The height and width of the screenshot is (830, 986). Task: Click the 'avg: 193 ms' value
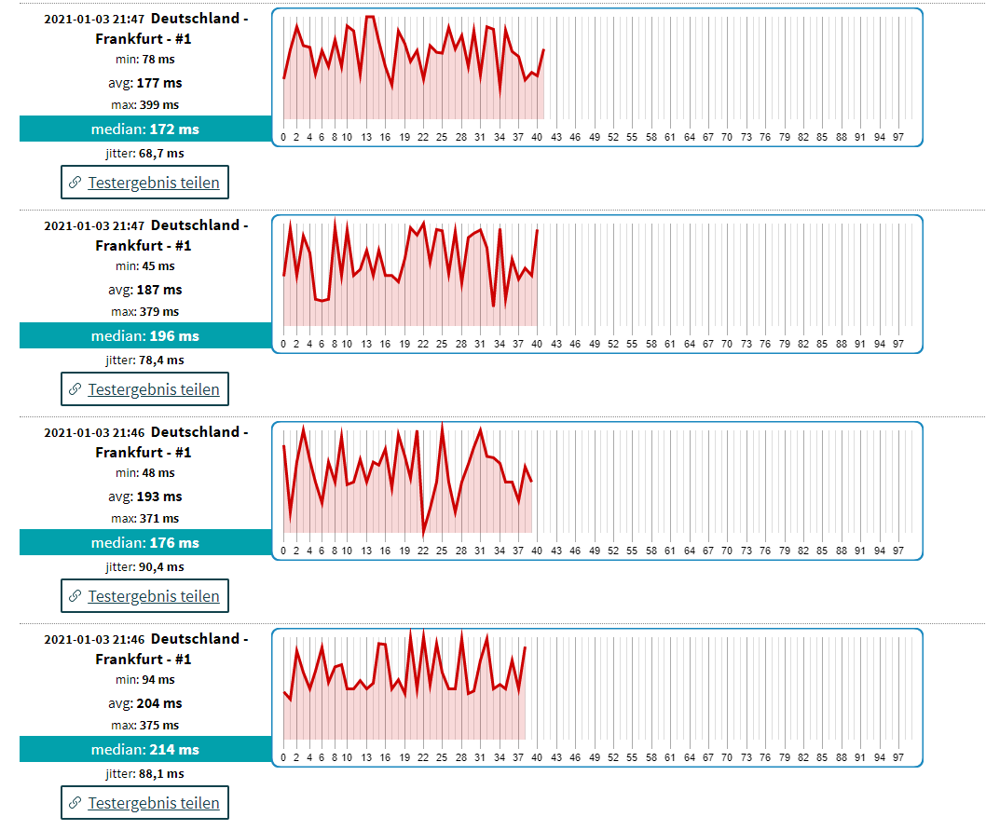[145, 497]
